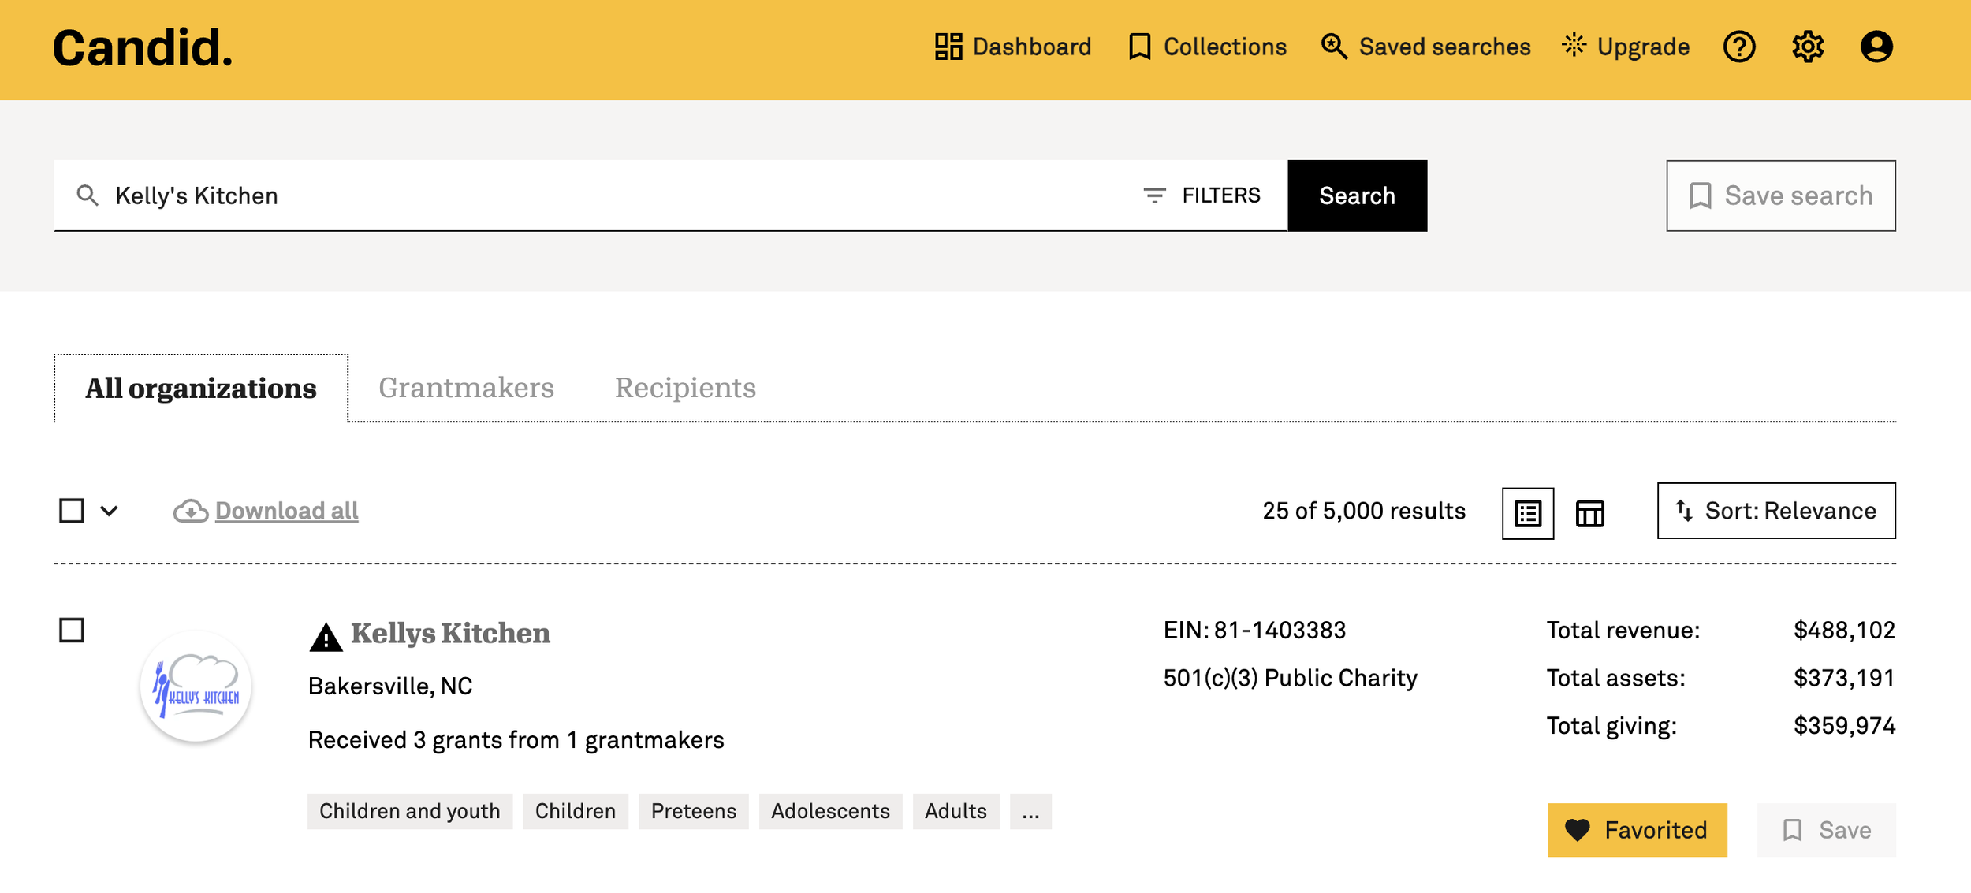Screen dimensions: 1971x893
Task: Switch to list view layout icon
Action: [x=1527, y=513]
